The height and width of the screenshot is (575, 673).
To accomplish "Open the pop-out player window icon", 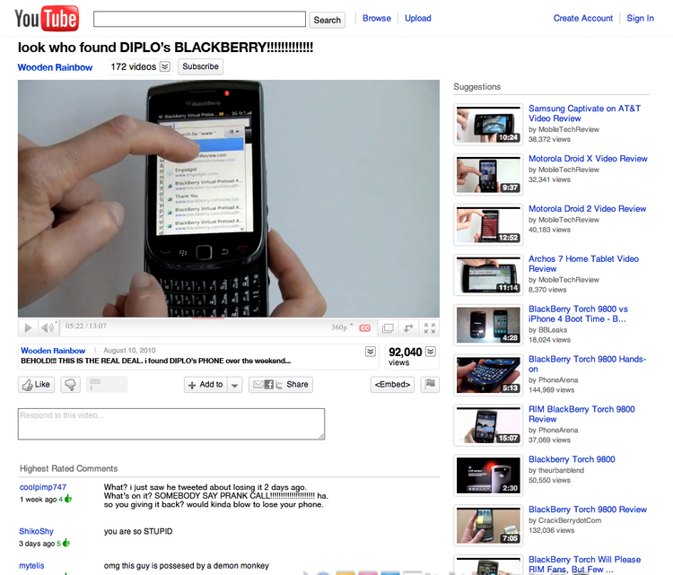I will click(388, 327).
